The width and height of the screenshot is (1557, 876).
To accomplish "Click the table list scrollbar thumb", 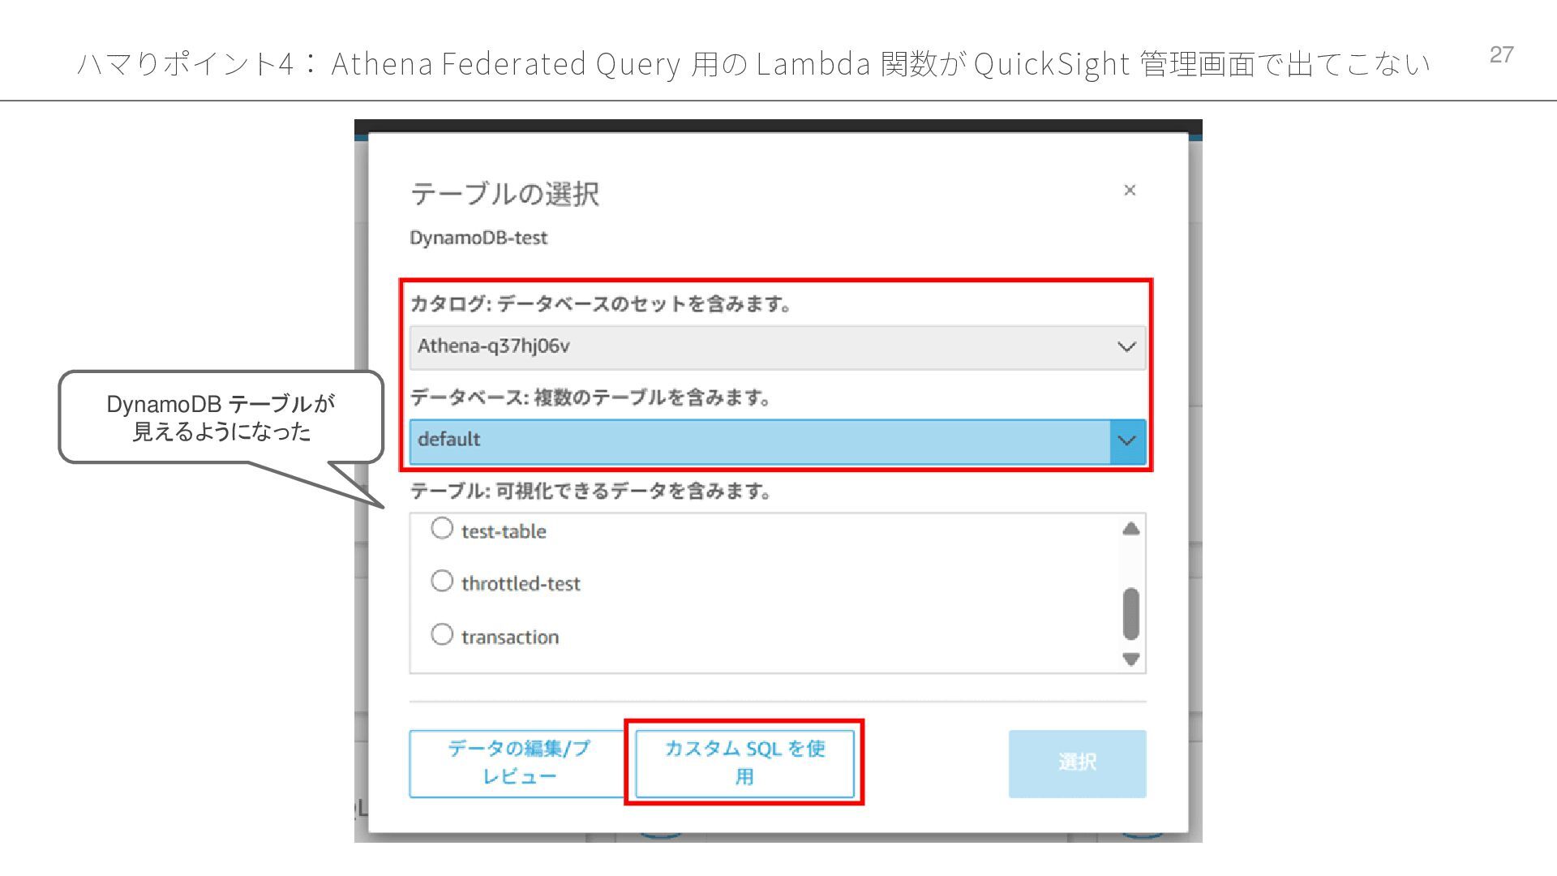I will click(x=1131, y=614).
